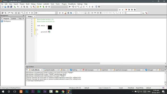Show more log tabs with the right arrow
Image resolution: width=167 pixels, height=94 pixels.
(x=166, y=70)
